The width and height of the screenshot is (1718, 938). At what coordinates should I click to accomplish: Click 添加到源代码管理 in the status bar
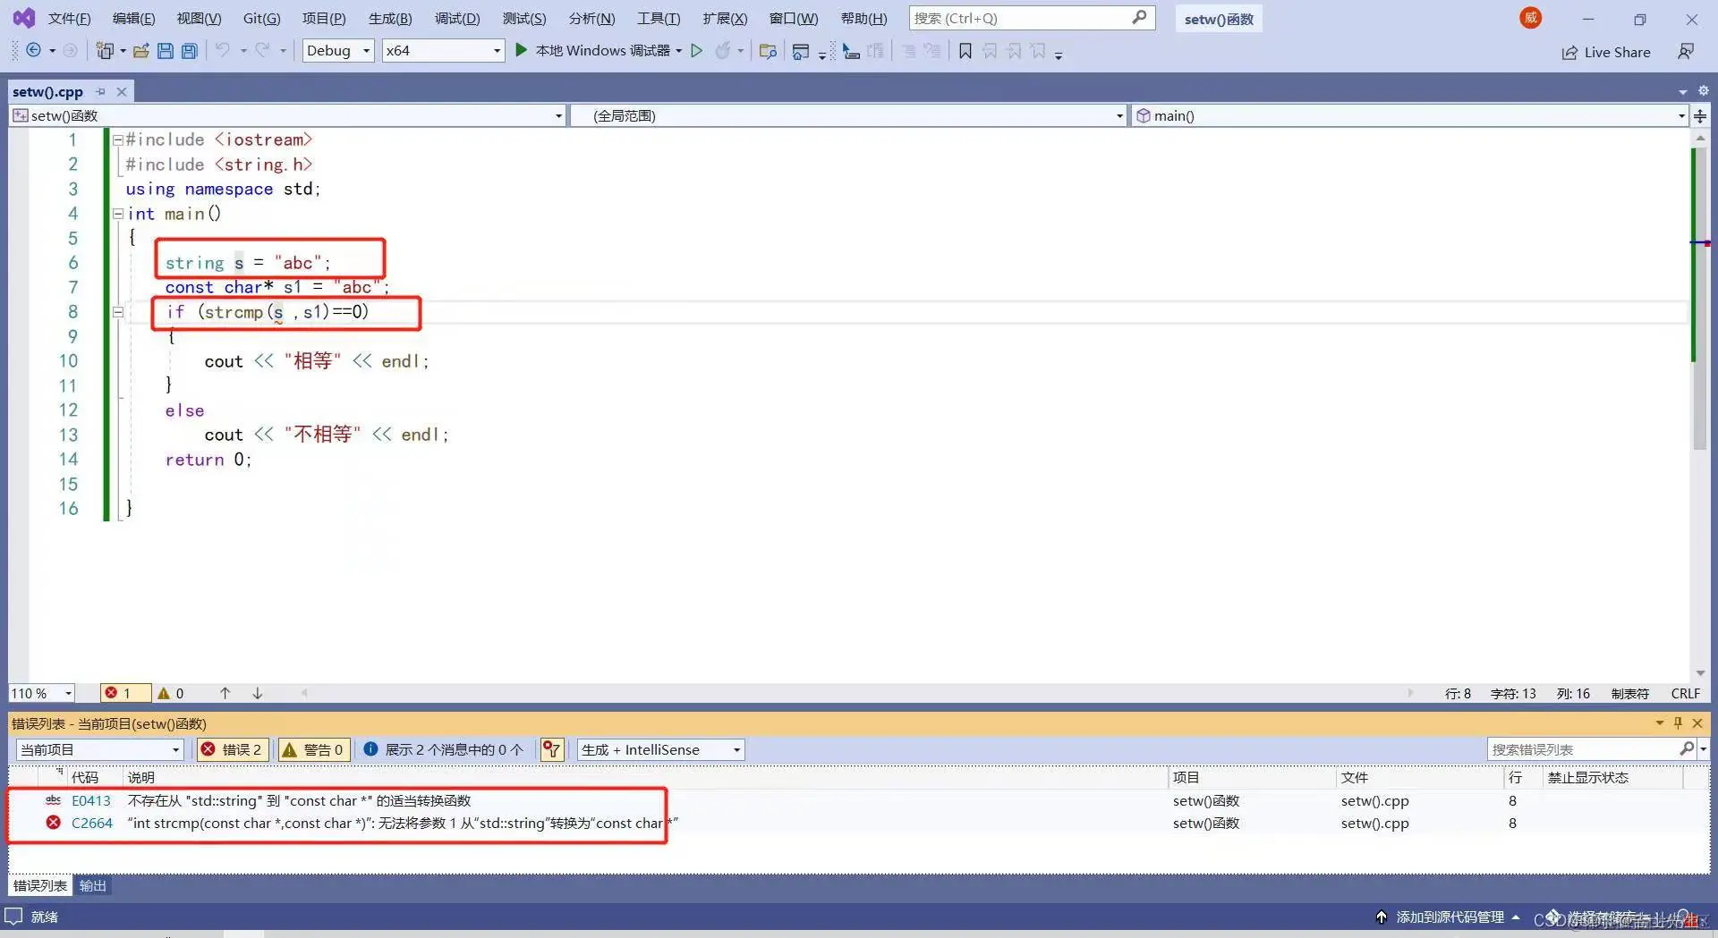(1450, 917)
